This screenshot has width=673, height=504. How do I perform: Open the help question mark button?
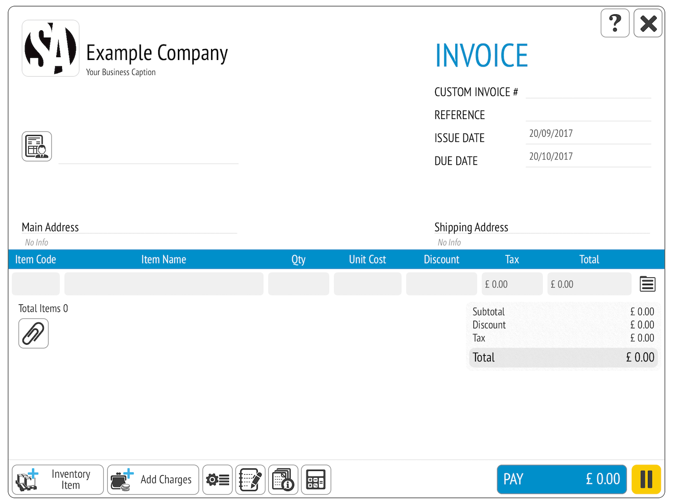point(615,23)
